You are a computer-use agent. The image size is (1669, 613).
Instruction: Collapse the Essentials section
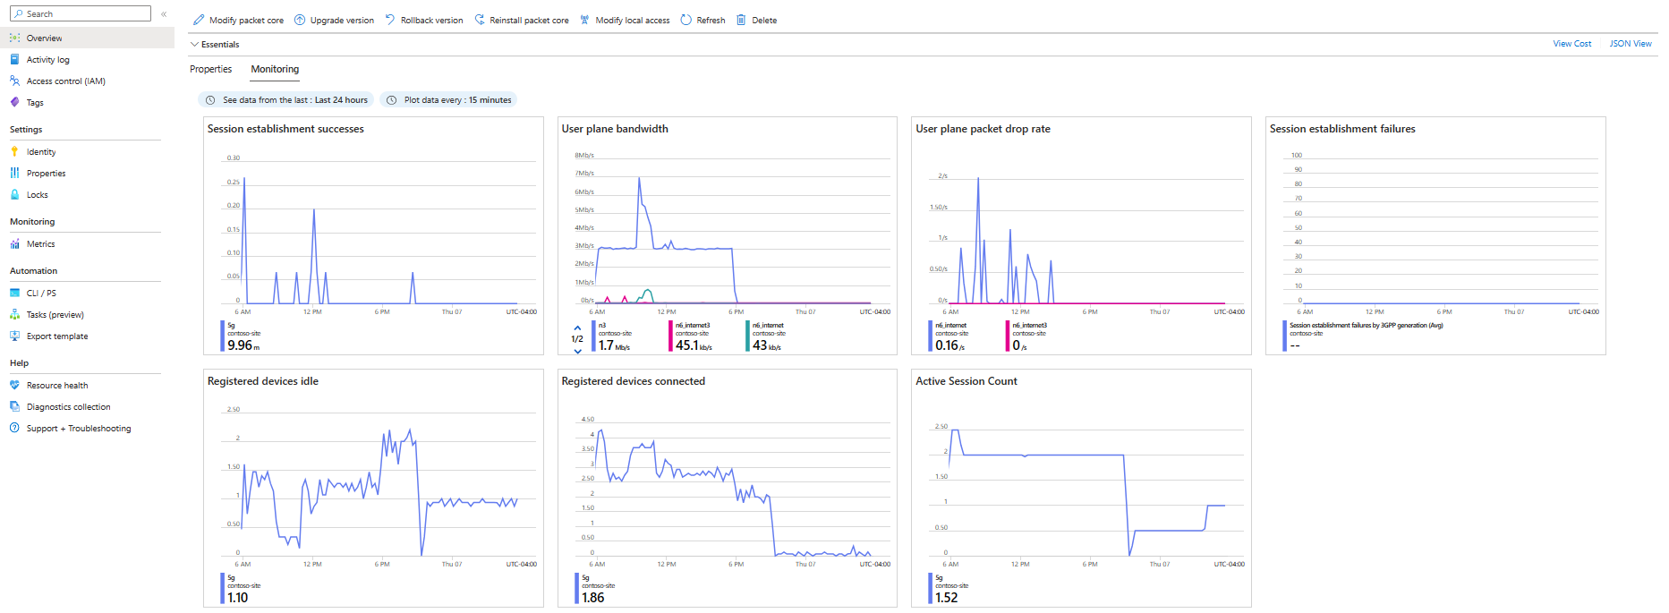[x=195, y=44]
